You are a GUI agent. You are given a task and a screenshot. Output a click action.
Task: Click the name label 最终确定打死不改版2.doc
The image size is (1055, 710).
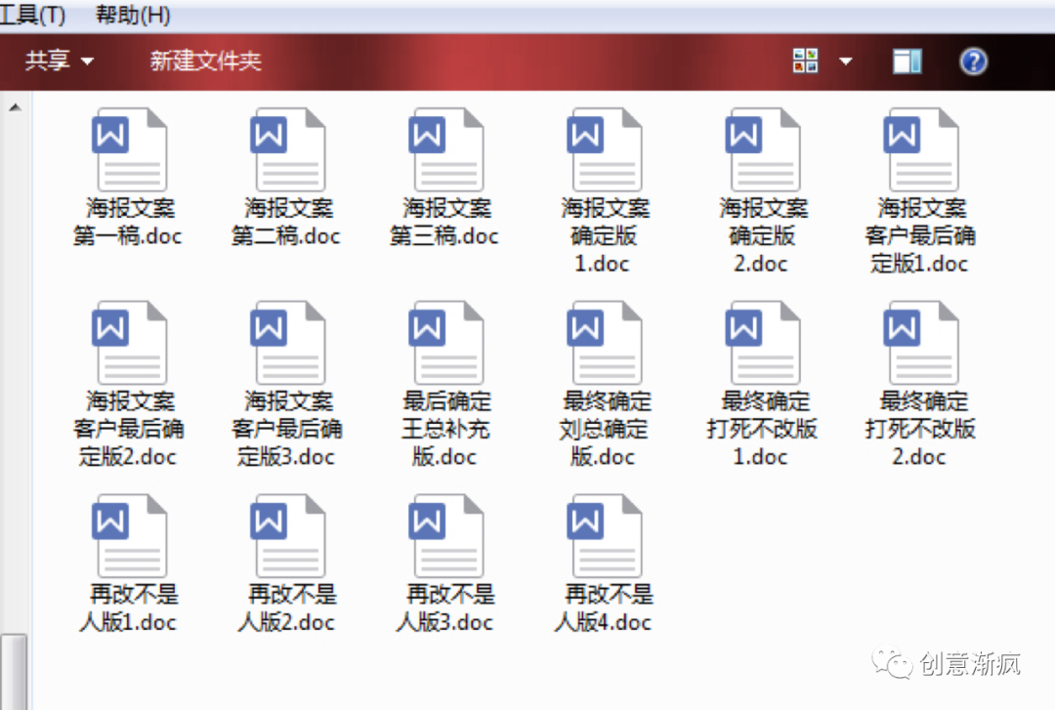[x=920, y=429]
